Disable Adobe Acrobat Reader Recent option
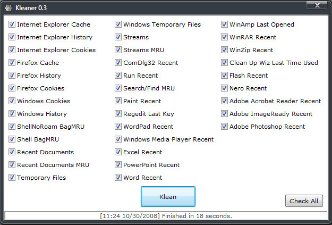 click(x=225, y=101)
